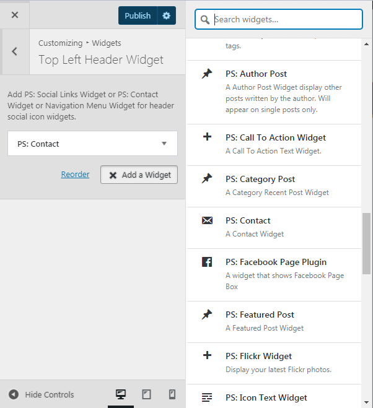
Task: Choose PS: Featured Post from widget list
Action: [274, 322]
